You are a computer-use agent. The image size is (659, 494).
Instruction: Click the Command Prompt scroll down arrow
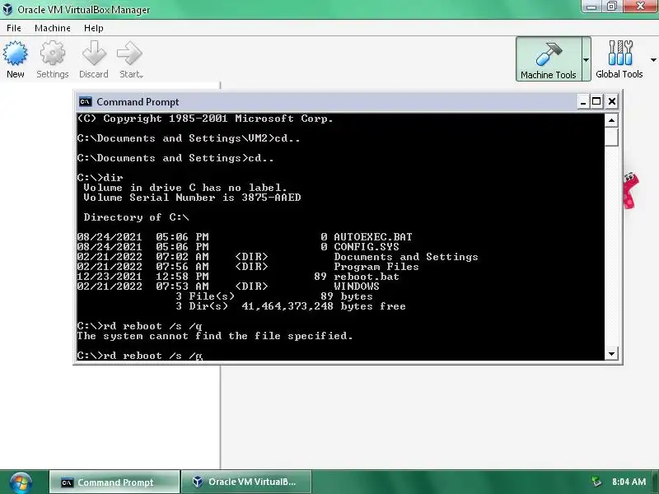pos(611,354)
